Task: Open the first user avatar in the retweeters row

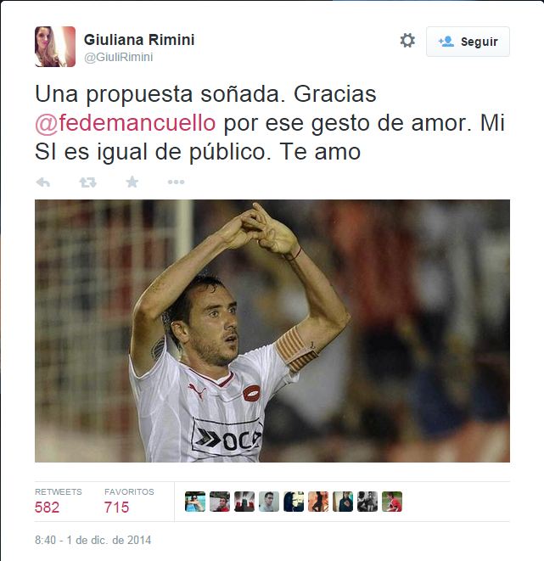Action: click(195, 502)
